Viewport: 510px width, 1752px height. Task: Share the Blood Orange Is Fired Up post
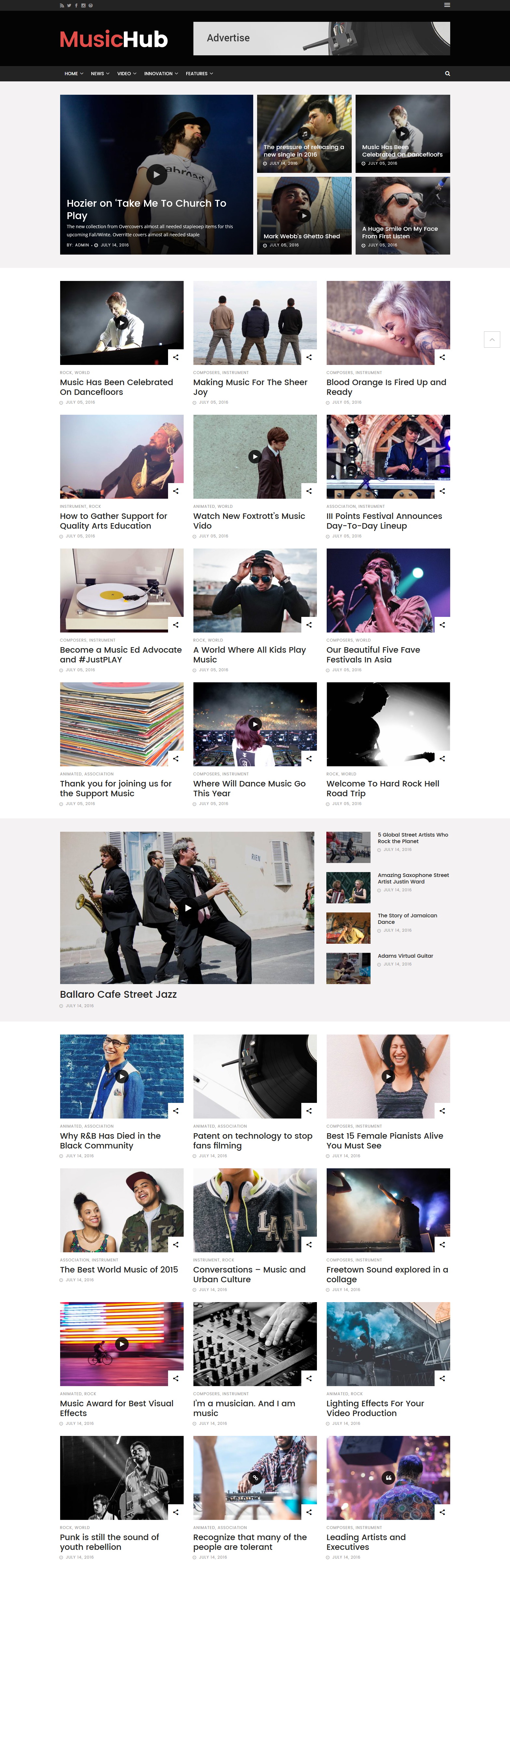click(x=442, y=357)
